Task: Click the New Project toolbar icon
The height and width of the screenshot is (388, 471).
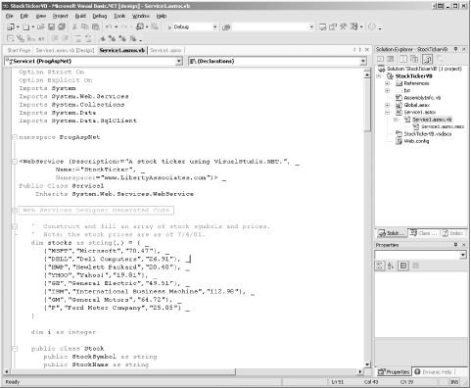Action: click(11, 26)
